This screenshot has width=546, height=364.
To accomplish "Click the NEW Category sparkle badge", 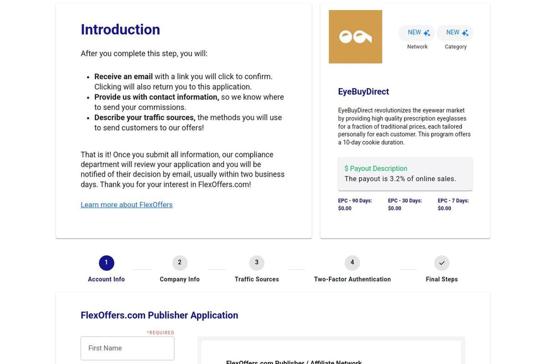I will tap(455, 33).
